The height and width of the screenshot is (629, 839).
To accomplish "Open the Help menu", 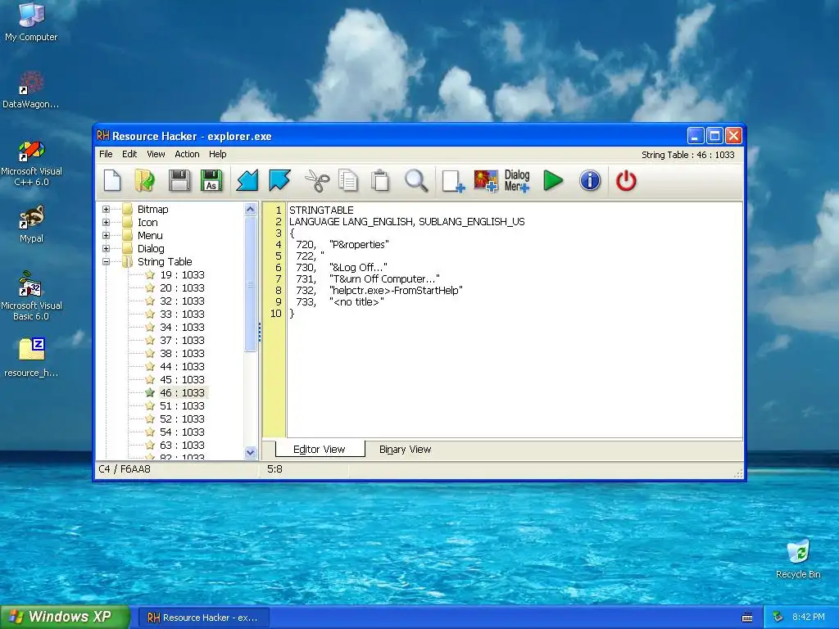I will [218, 154].
